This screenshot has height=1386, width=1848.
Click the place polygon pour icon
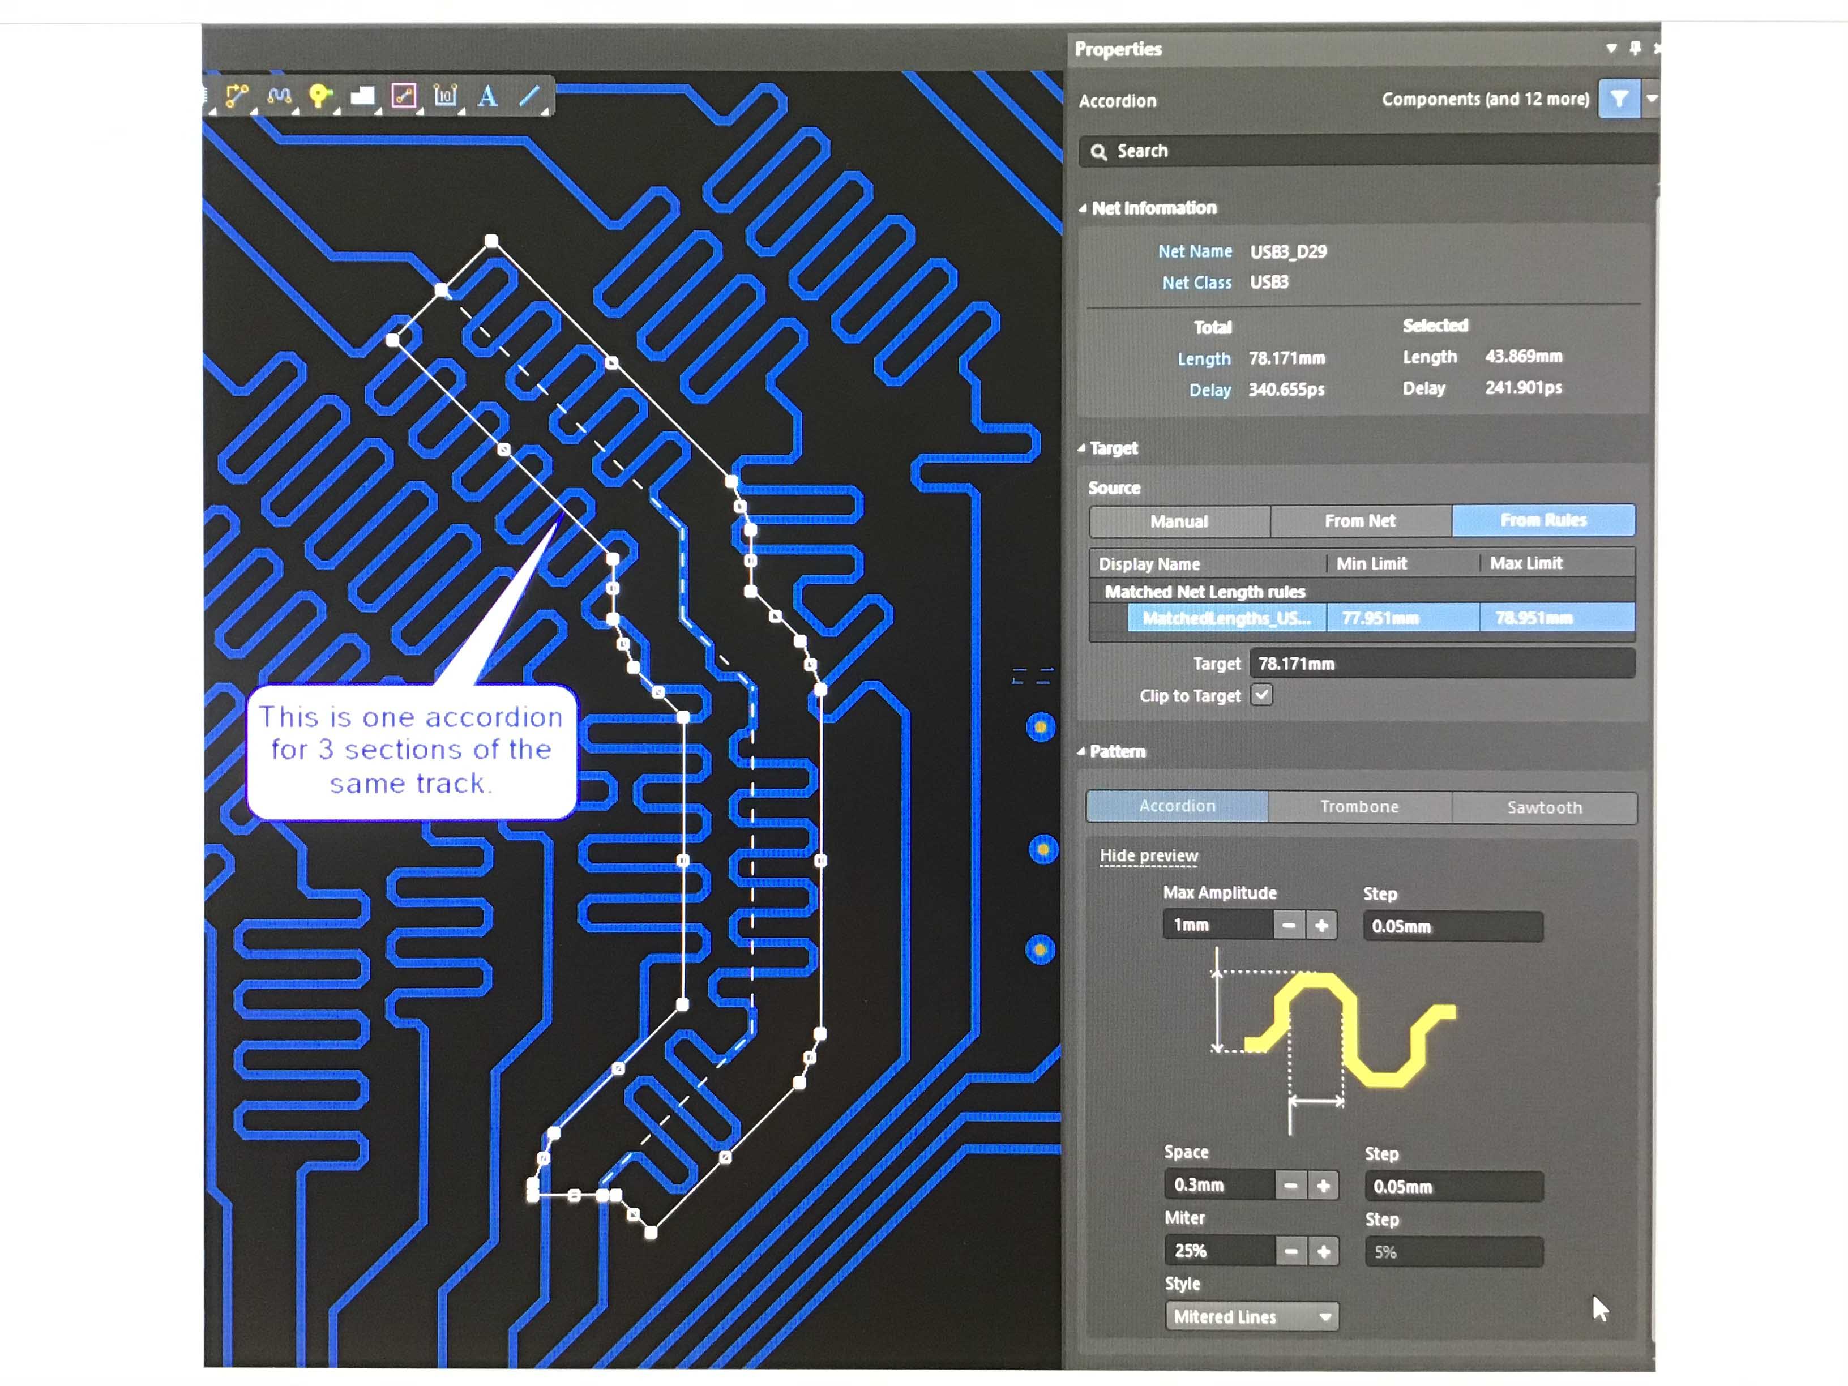362,96
